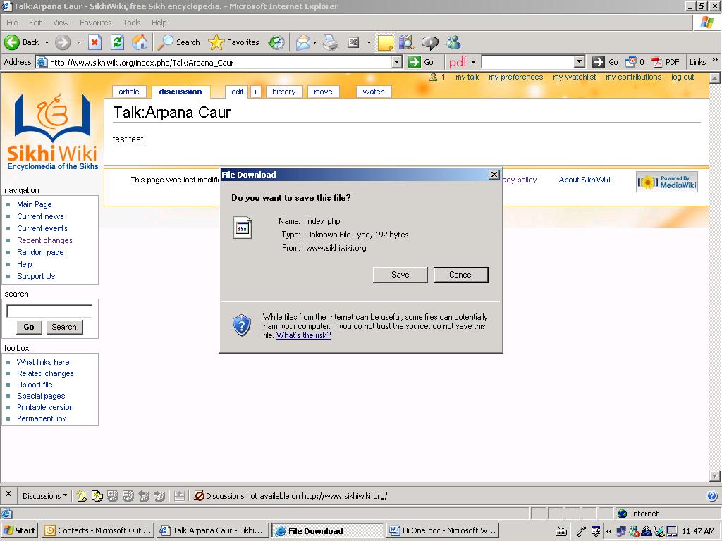The width and height of the screenshot is (722, 541).
Task: Click the PDF convert icon
Action: 656,62
